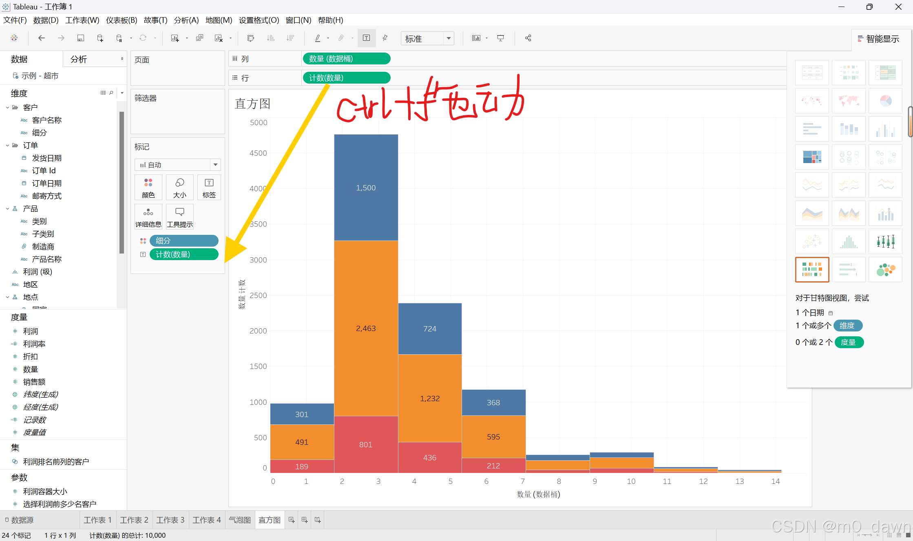The width and height of the screenshot is (913, 541).
Task: Click the Undo back arrow in toolbar
Action: (41, 38)
